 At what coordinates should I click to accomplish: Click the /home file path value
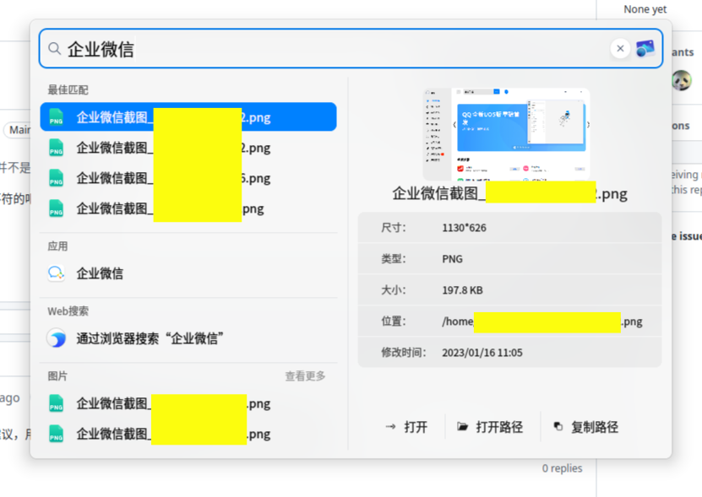pyautogui.click(x=542, y=321)
